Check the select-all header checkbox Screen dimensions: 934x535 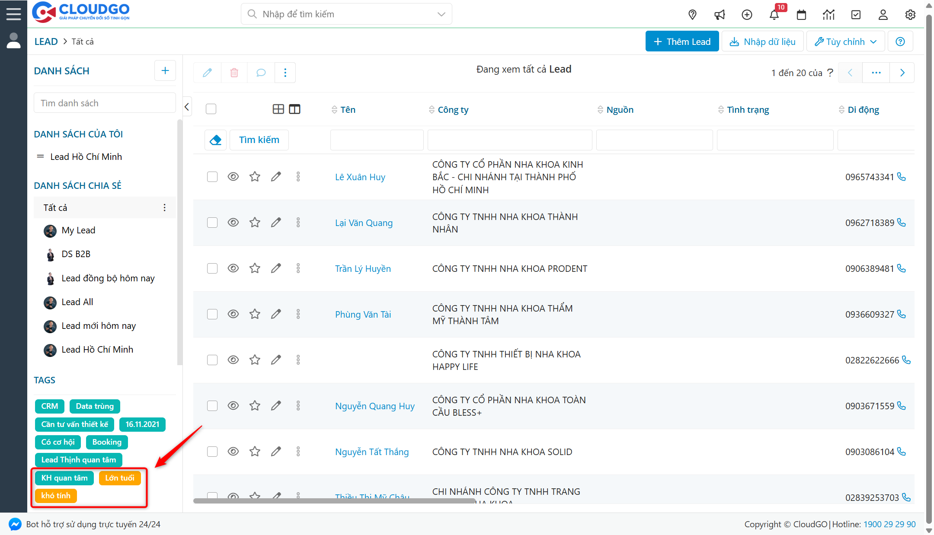(x=211, y=109)
